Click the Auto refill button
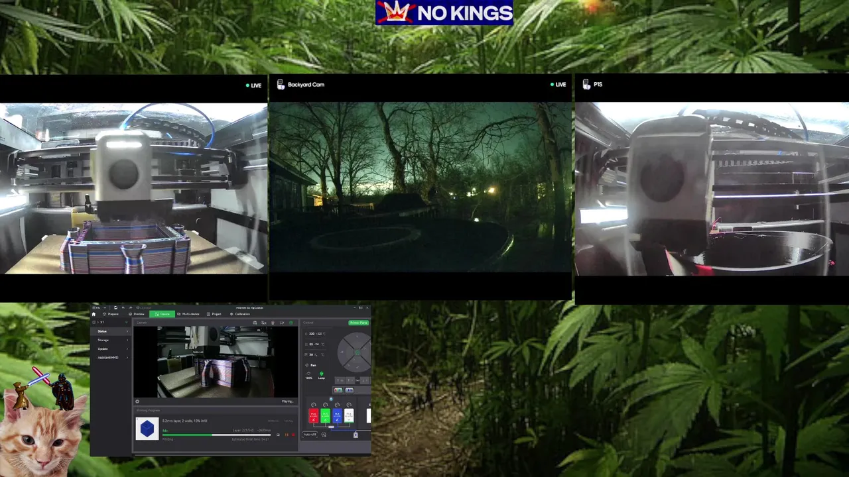This screenshot has height=477, width=849. pyautogui.click(x=310, y=435)
